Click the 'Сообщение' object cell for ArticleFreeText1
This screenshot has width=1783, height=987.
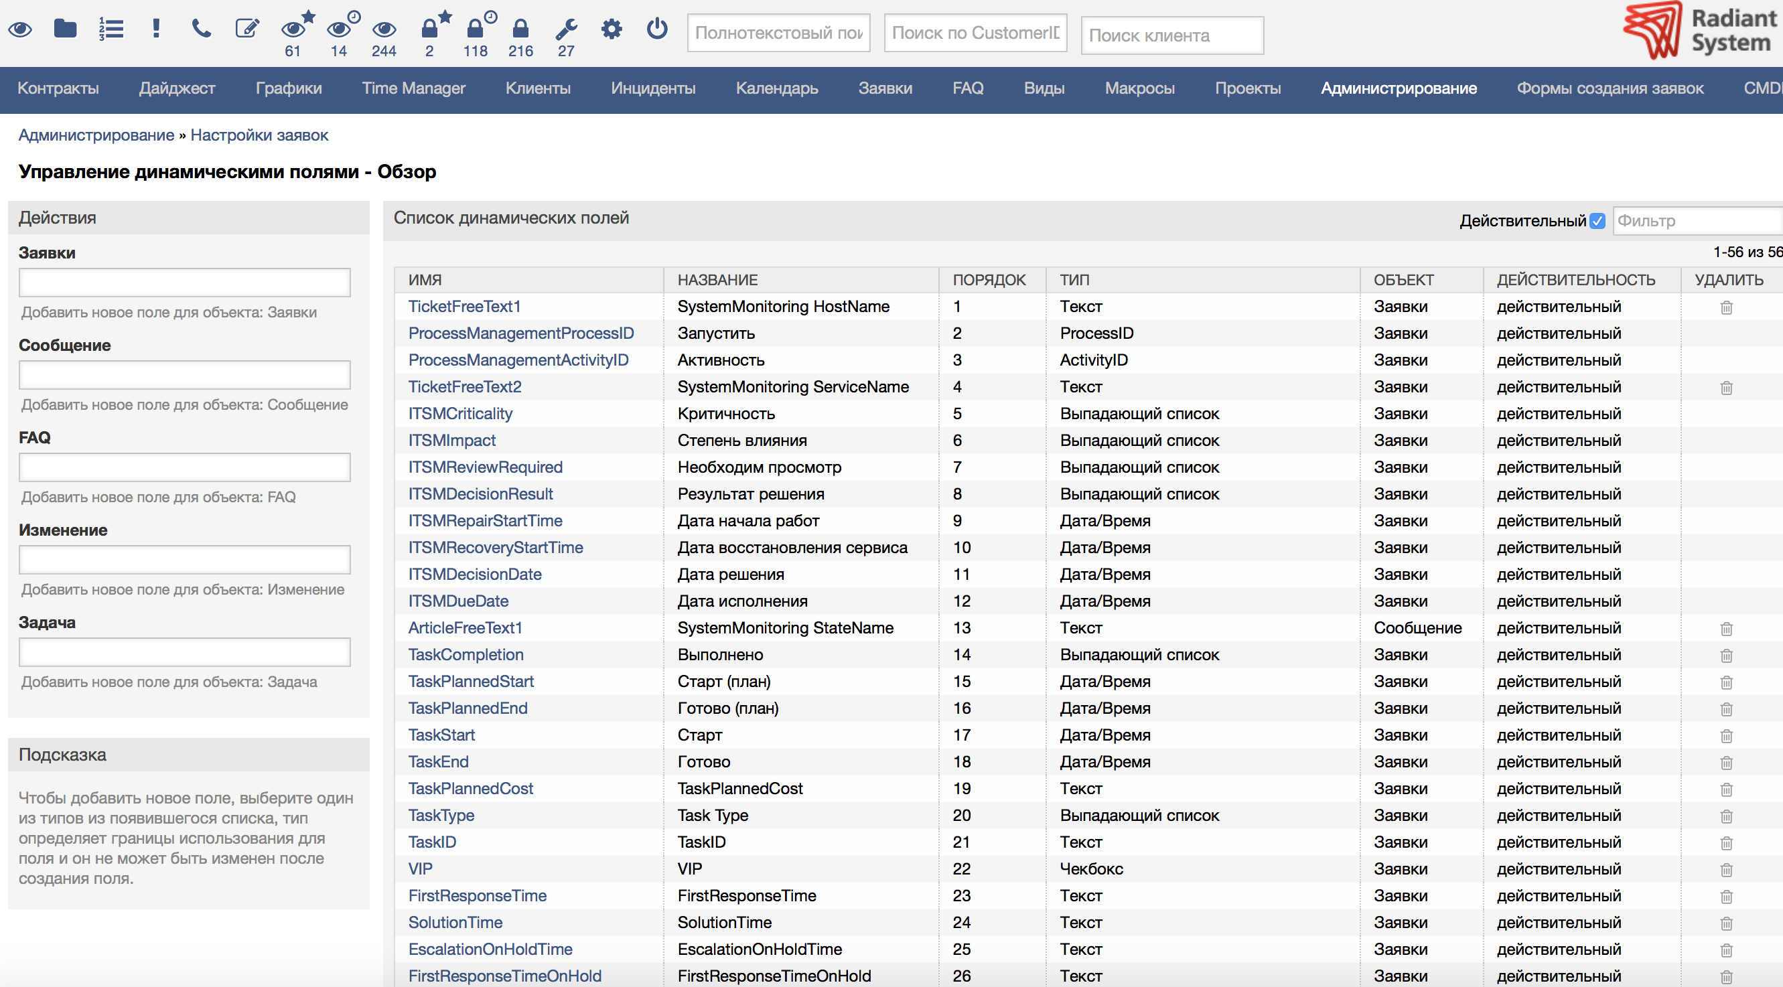click(x=1417, y=628)
